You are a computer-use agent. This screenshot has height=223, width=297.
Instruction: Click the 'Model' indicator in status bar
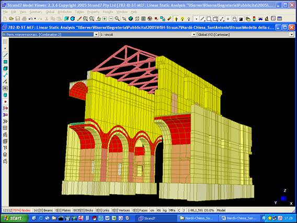(x=221, y=210)
